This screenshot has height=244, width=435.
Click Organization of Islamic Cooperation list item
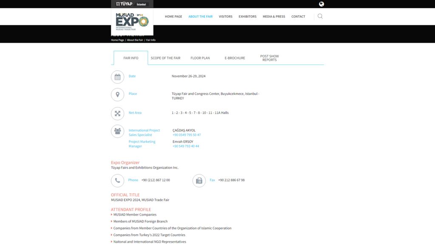(x=172, y=228)
